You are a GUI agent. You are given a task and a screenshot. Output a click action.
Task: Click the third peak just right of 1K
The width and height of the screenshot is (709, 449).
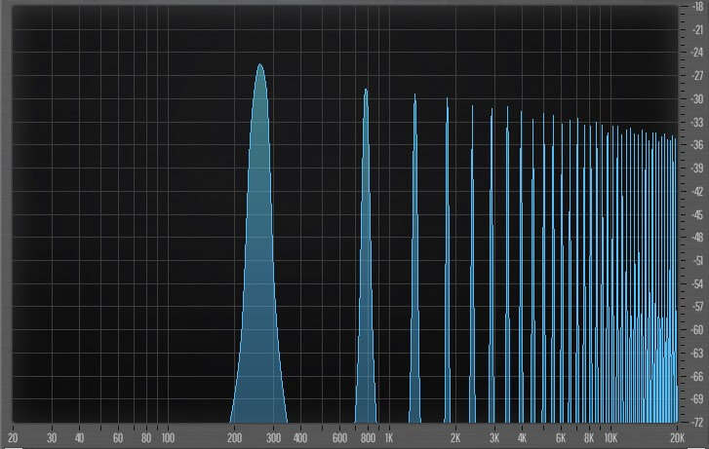pyautogui.click(x=414, y=97)
